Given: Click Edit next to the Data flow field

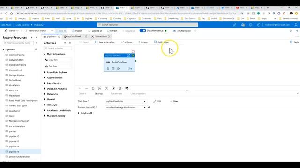Looking at the screenshot, I should coord(157,101).
